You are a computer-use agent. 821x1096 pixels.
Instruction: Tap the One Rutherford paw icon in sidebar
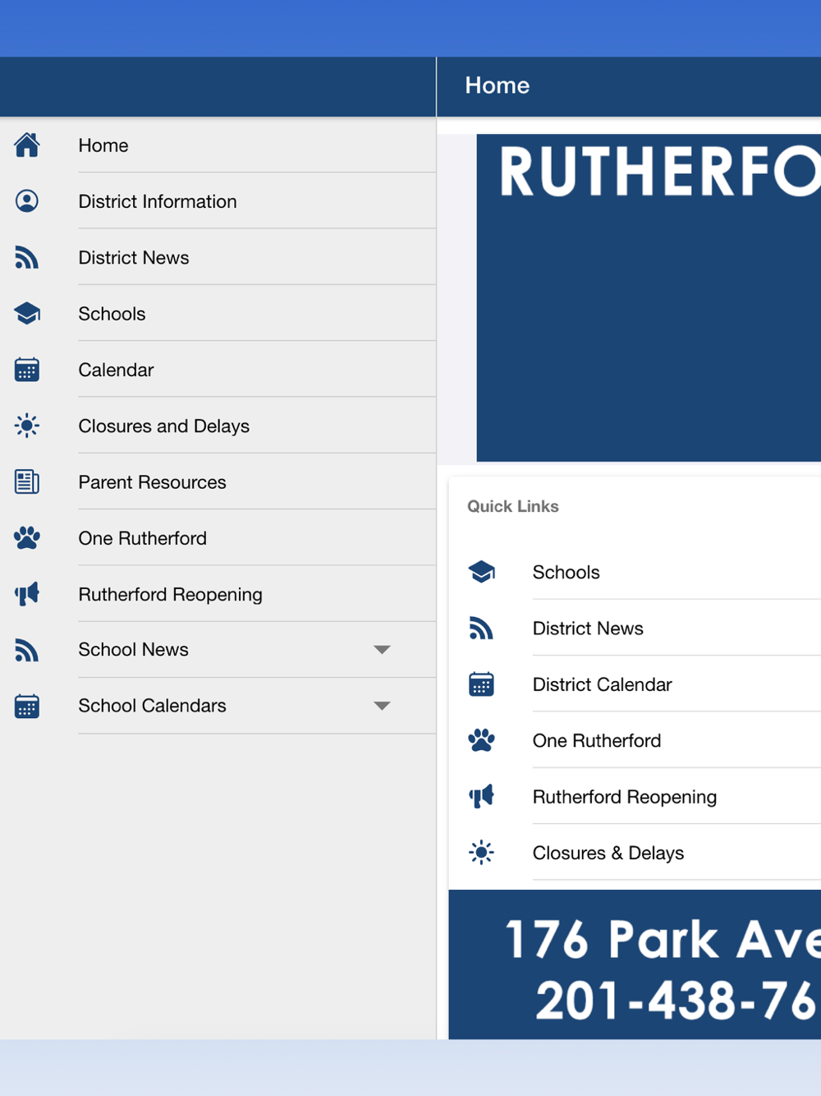tap(27, 538)
